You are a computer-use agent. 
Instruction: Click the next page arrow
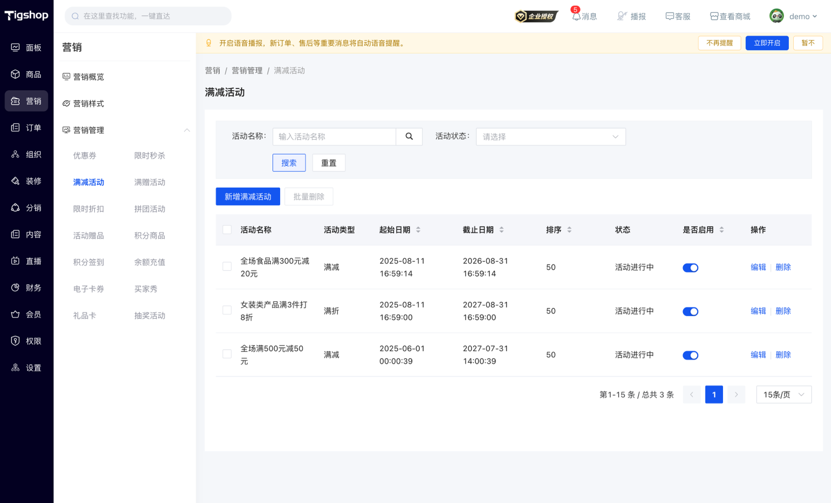[x=736, y=395]
